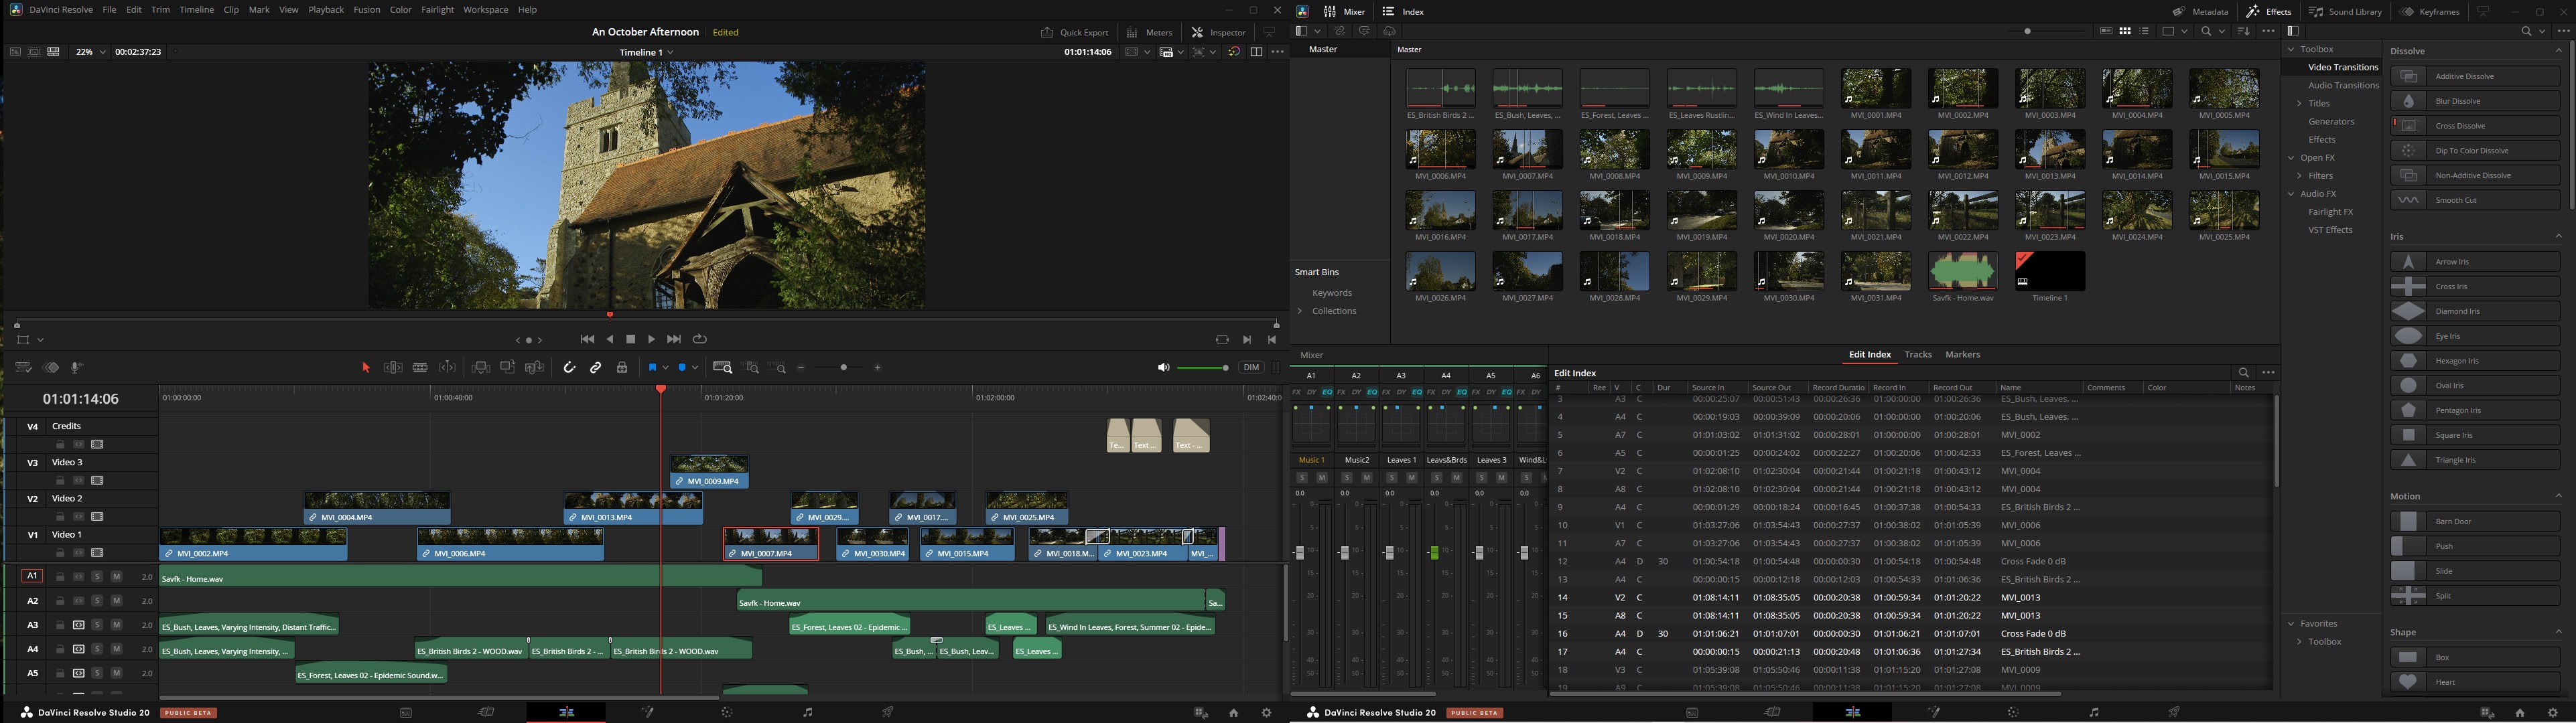Select the Blade Edit Mode tool
This screenshot has width=2576, height=723.
[421, 368]
